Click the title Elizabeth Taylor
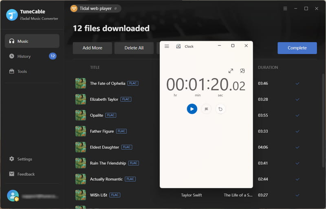Image resolution: width=326 pixels, height=209 pixels. pyautogui.click(x=104, y=99)
